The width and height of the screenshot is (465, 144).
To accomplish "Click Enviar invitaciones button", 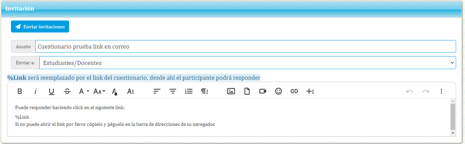I will tap(40, 27).
